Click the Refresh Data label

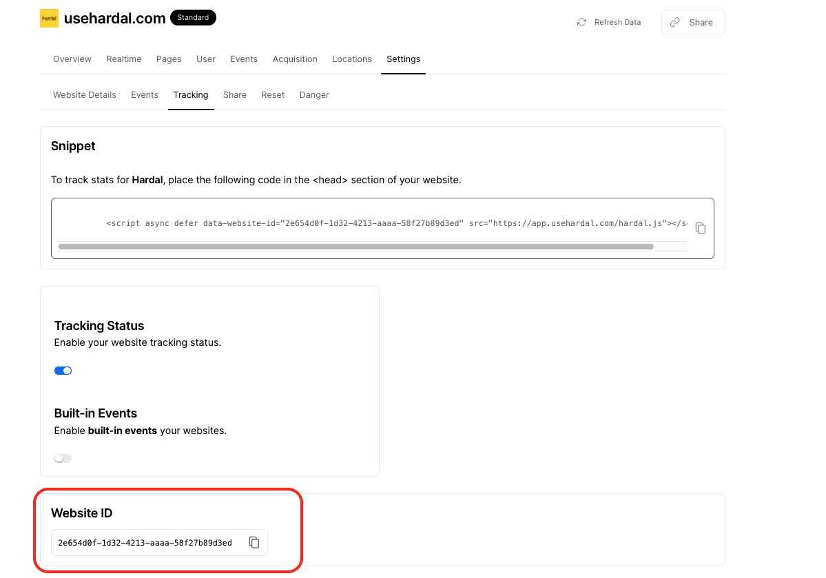617,22
